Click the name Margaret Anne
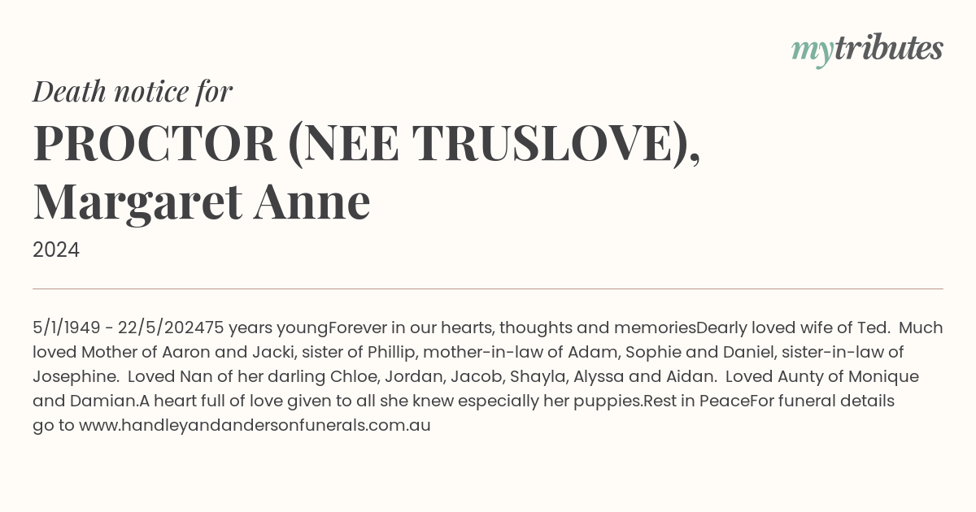The height and width of the screenshot is (512, 976). pyautogui.click(x=202, y=202)
